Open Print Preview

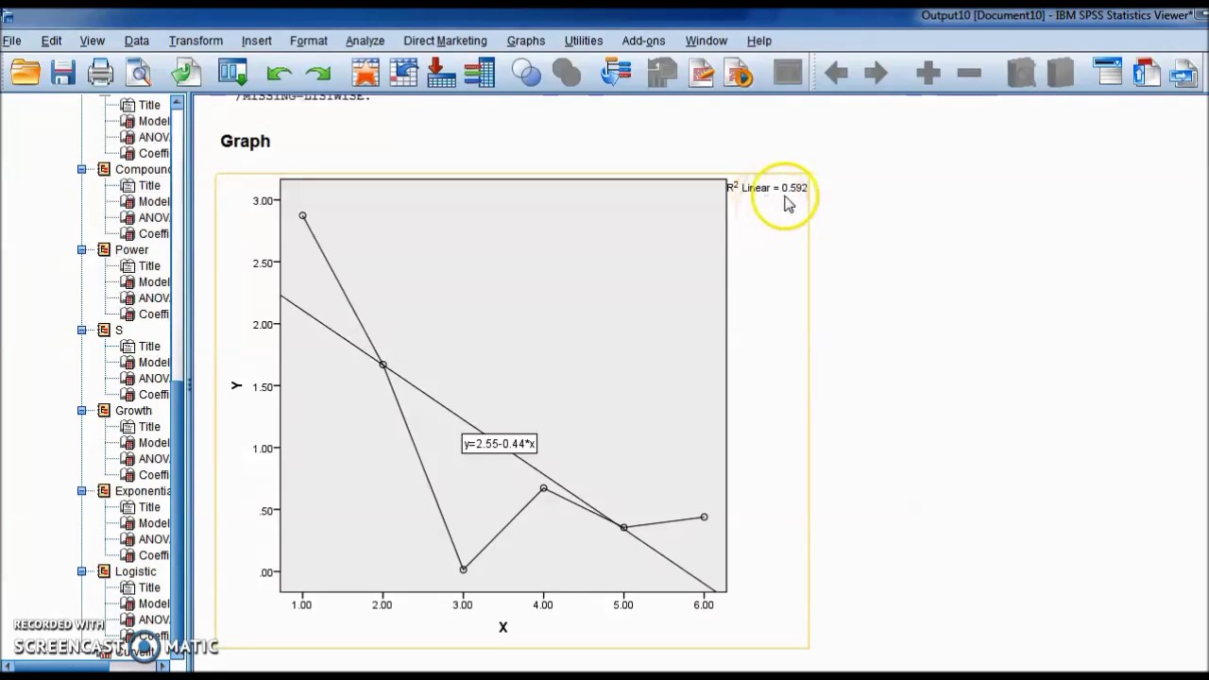(x=139, y=72)
